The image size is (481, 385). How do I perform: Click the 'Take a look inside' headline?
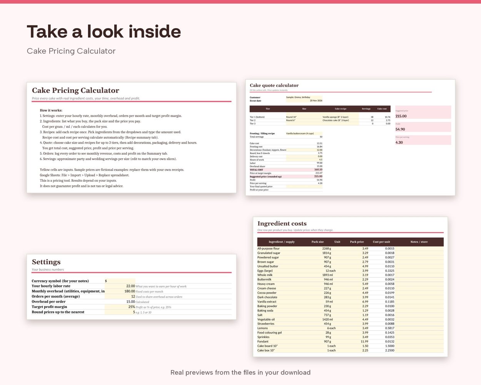104,32
